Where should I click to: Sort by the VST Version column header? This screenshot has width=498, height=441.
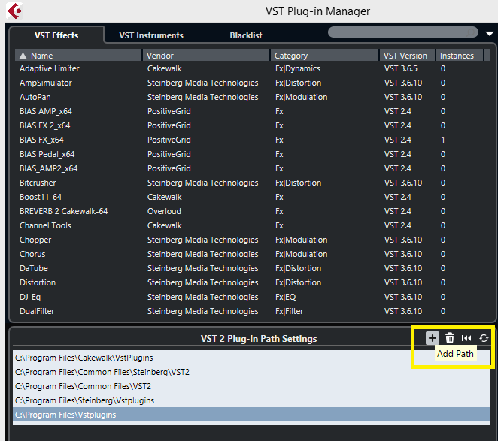407,56
